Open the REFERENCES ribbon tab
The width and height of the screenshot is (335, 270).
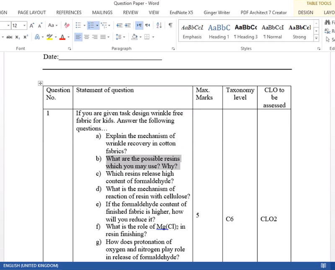[69, 13]
